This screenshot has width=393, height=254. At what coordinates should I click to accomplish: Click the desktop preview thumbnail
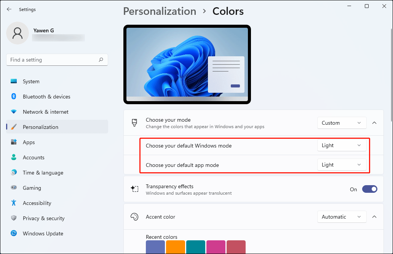(187, 64)
